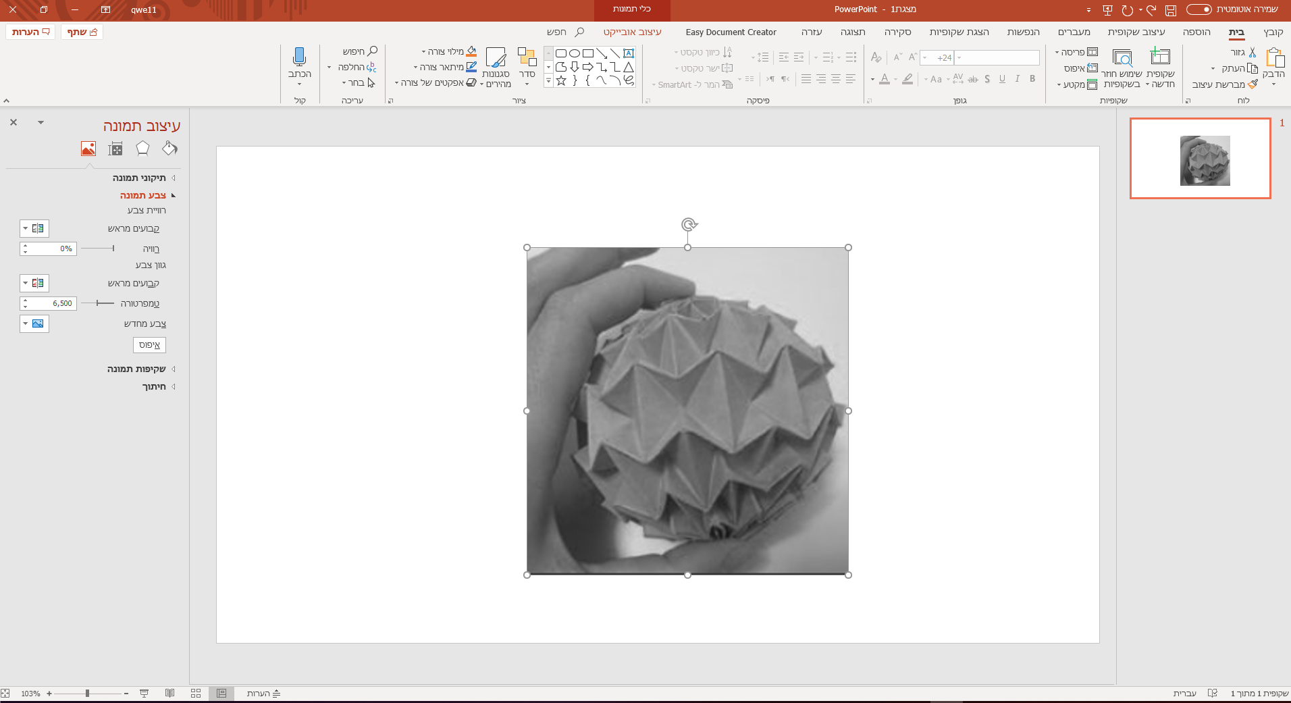Click the zoom slider in the status bar
The image size is (1291, 703).
(88, 694)
